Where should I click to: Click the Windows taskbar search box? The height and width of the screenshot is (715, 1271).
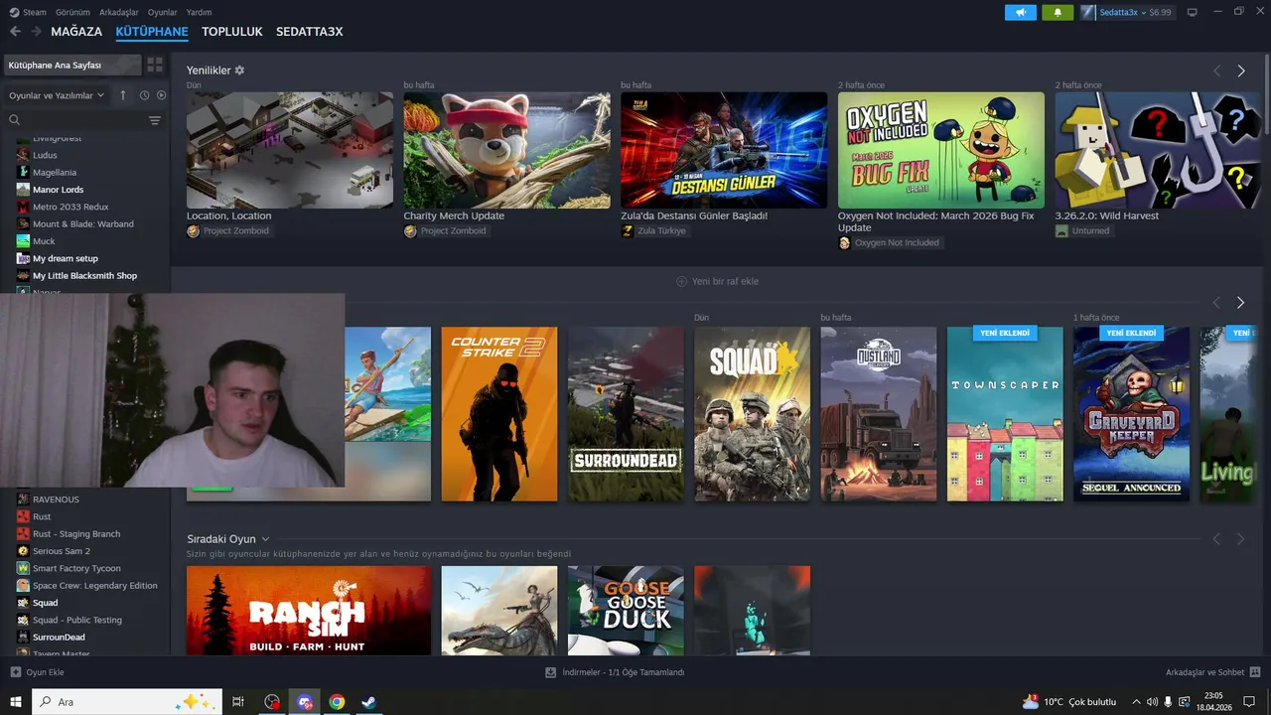click(x=127, y=702)
